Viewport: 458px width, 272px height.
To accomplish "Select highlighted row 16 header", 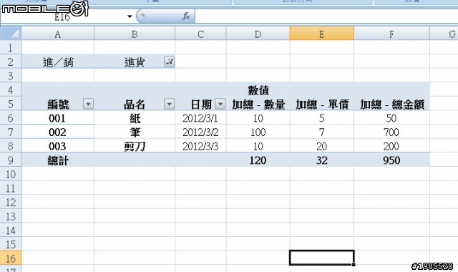I will [11, 258].
